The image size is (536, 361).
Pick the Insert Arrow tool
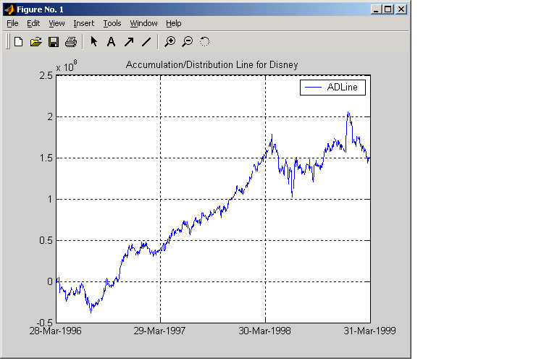(128, 42)
